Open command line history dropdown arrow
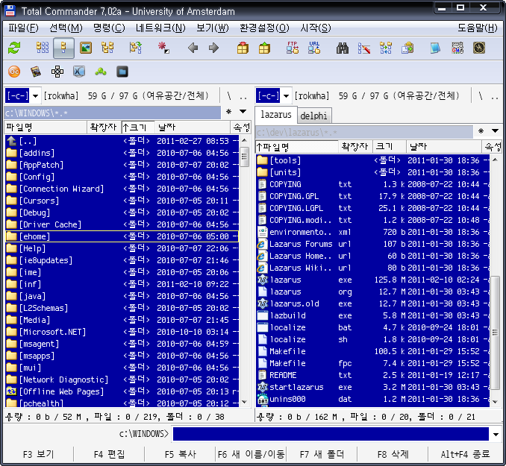Viewport: 506px width, 466px height. click(496, 435)
